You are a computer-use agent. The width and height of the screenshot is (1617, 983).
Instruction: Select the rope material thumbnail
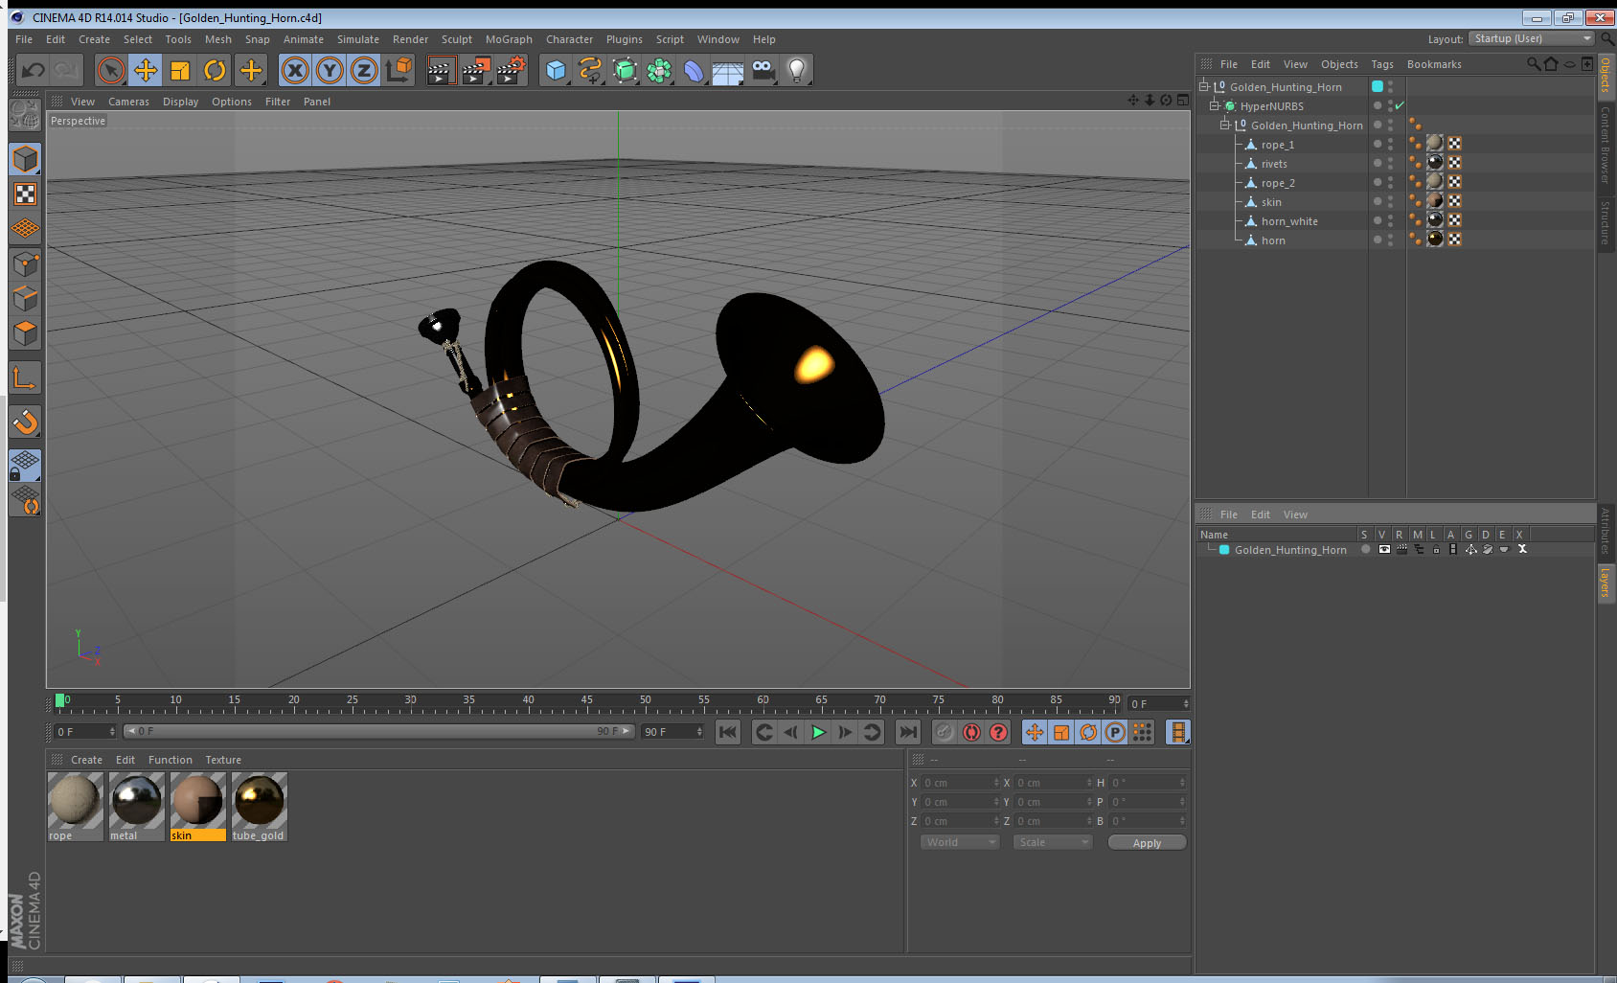[x=75, y=800]
